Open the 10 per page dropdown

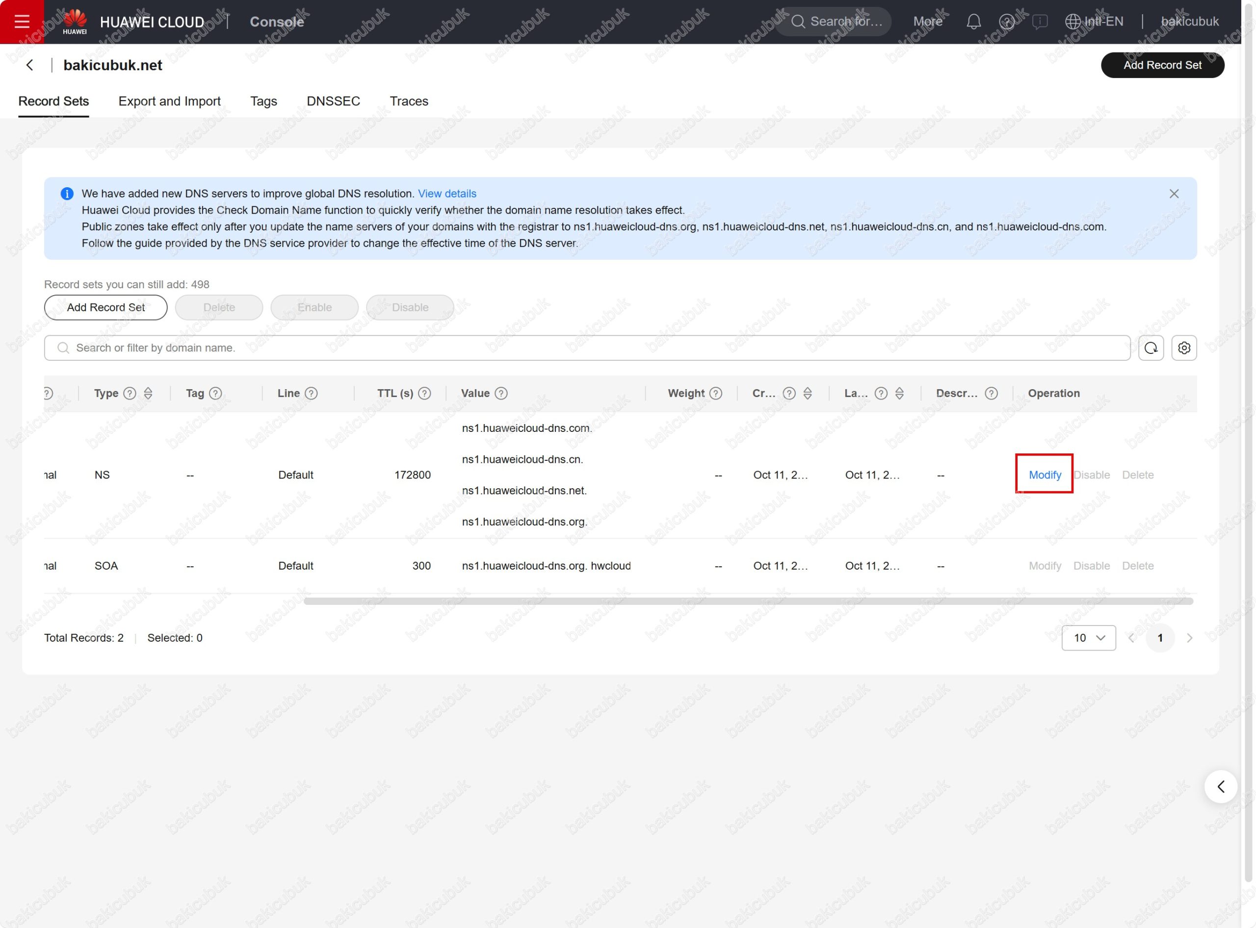coord(1088,638)
